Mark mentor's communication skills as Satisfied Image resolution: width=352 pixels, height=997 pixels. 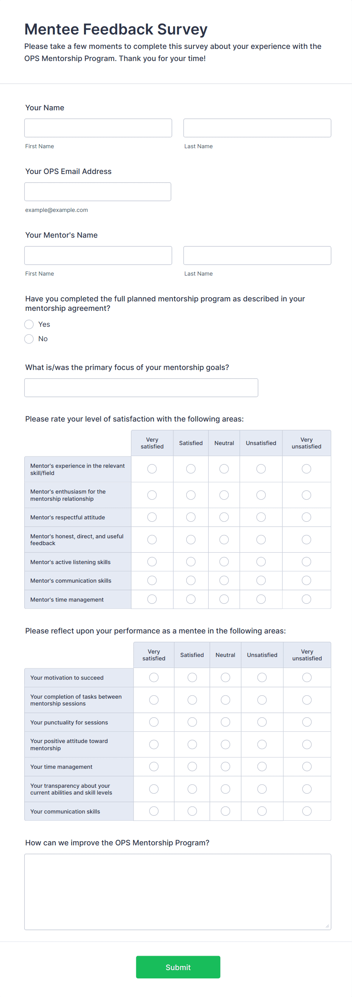(x=190, y=580)
